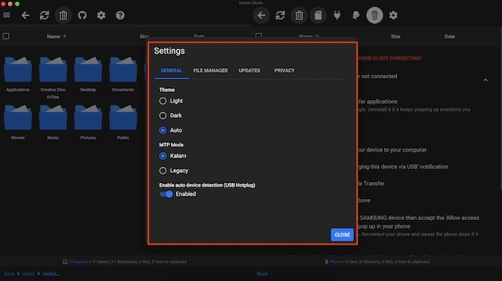The image size is (502, 281).
Task: Click the delete trash icon in the Computer toolbar
Action: tap(63, 15)
